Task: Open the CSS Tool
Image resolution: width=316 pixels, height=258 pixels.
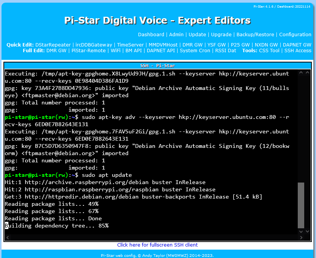Action: pos(269,51)
